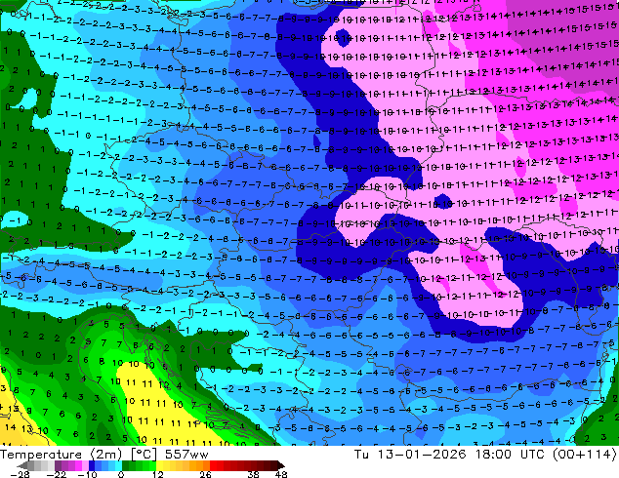Click the '12' label on the color scale
This screenshot has width=619, height=478.
click(x=158, y=474)
